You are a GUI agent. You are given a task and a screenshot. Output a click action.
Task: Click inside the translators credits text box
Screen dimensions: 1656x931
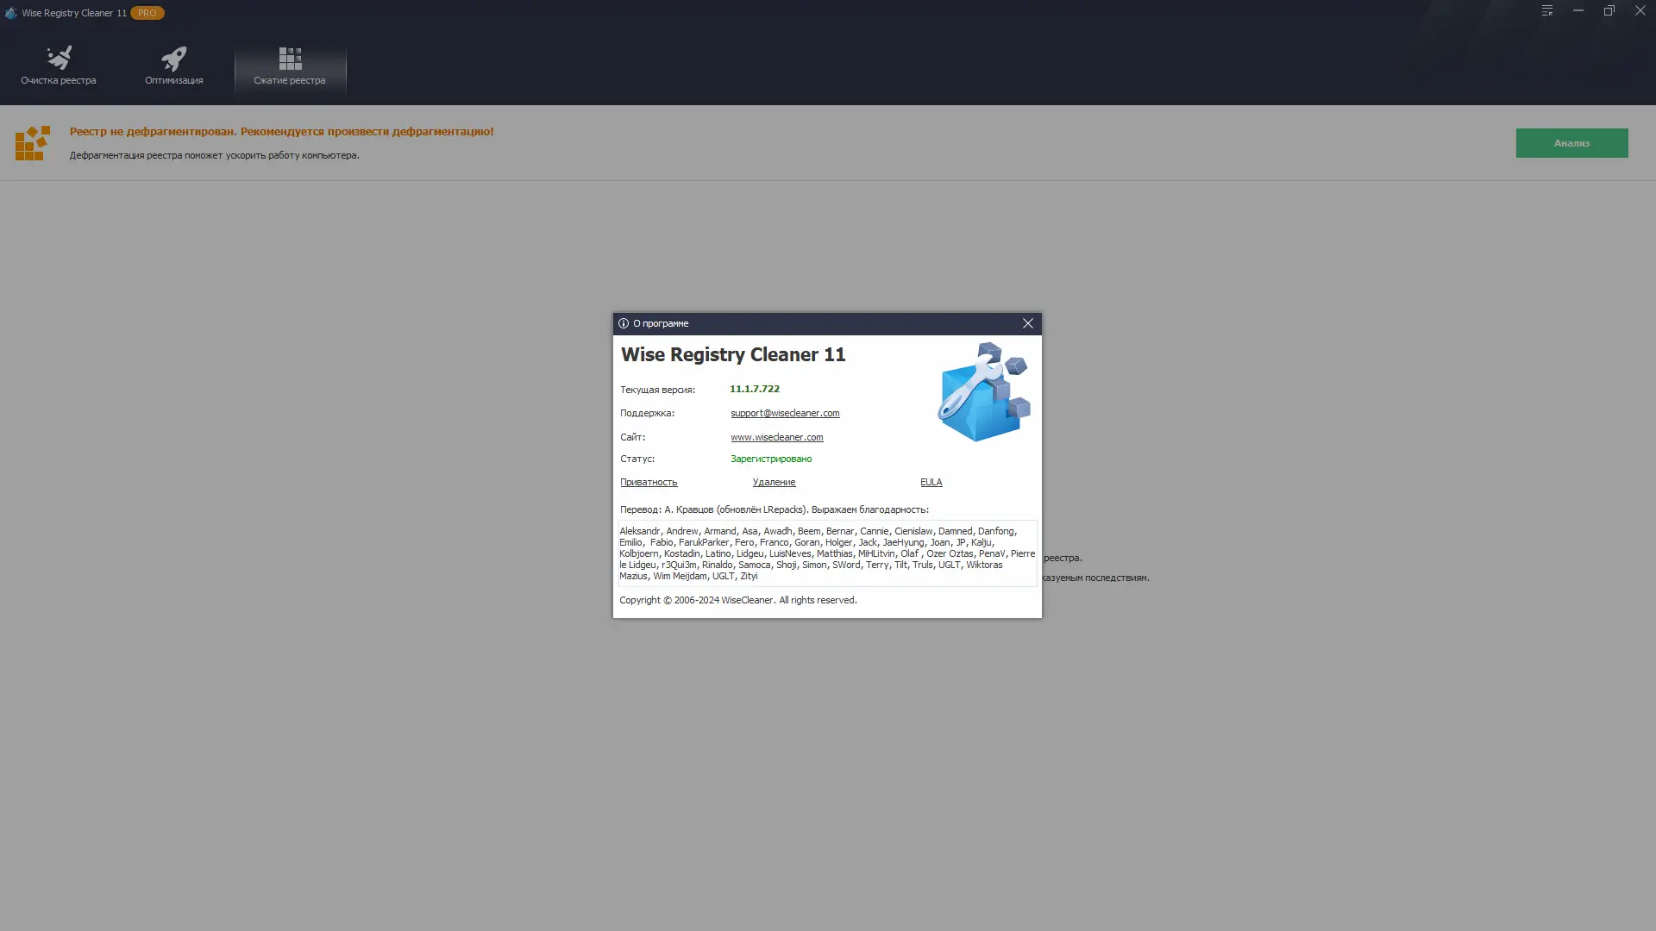(x=826, y=553)
